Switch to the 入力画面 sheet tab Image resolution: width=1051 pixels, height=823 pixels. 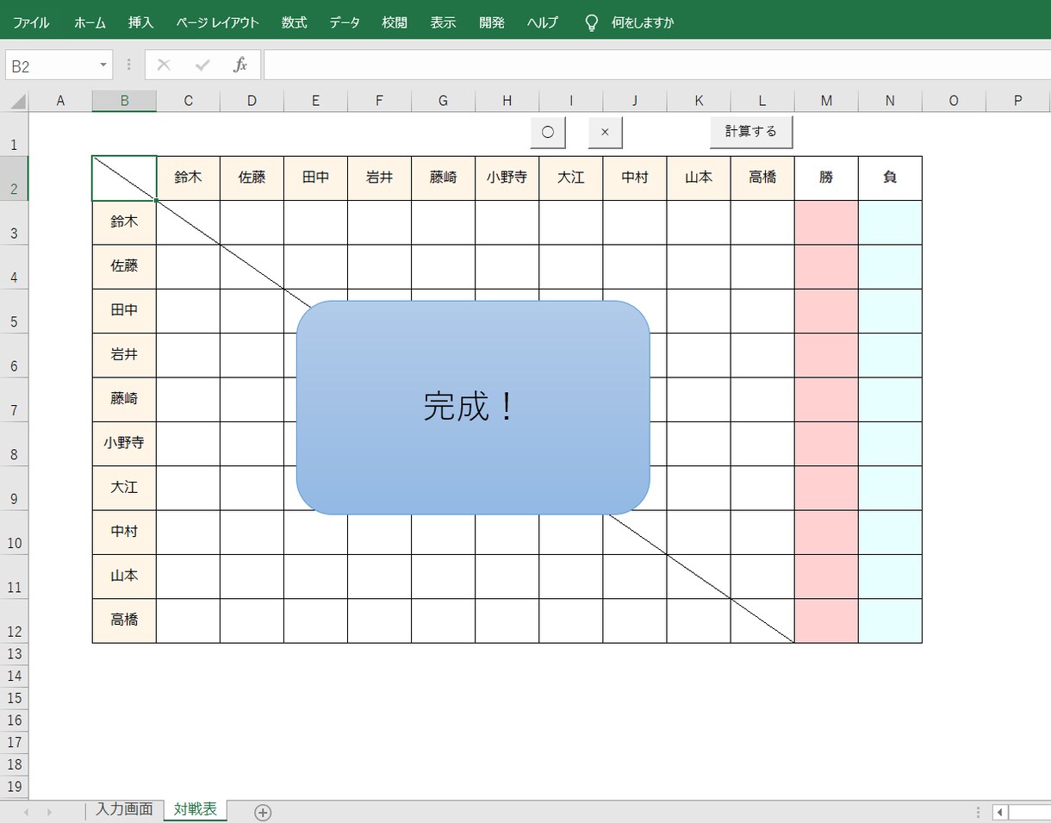pyautogui.click(x=125, y=809)
